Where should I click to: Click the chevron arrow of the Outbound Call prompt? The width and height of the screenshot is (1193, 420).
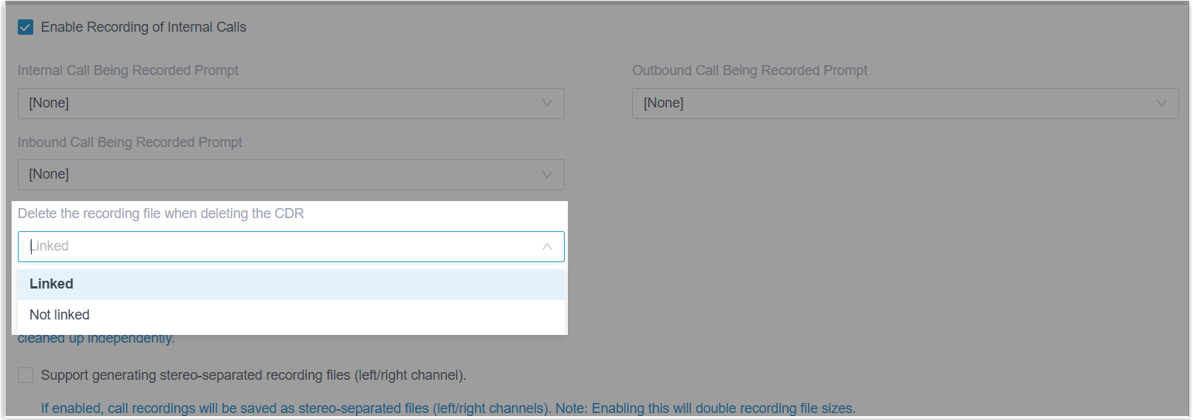click(1161, 103)
